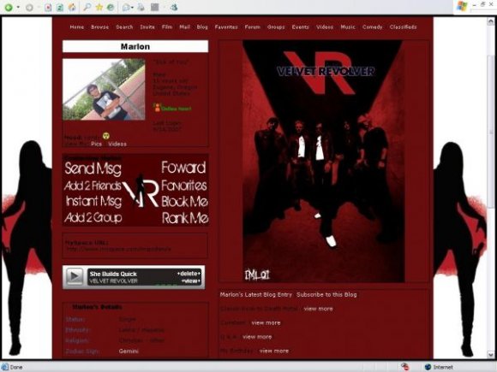Click the browser Home icon
The image size is (497, 372).
tap(72, 8)
